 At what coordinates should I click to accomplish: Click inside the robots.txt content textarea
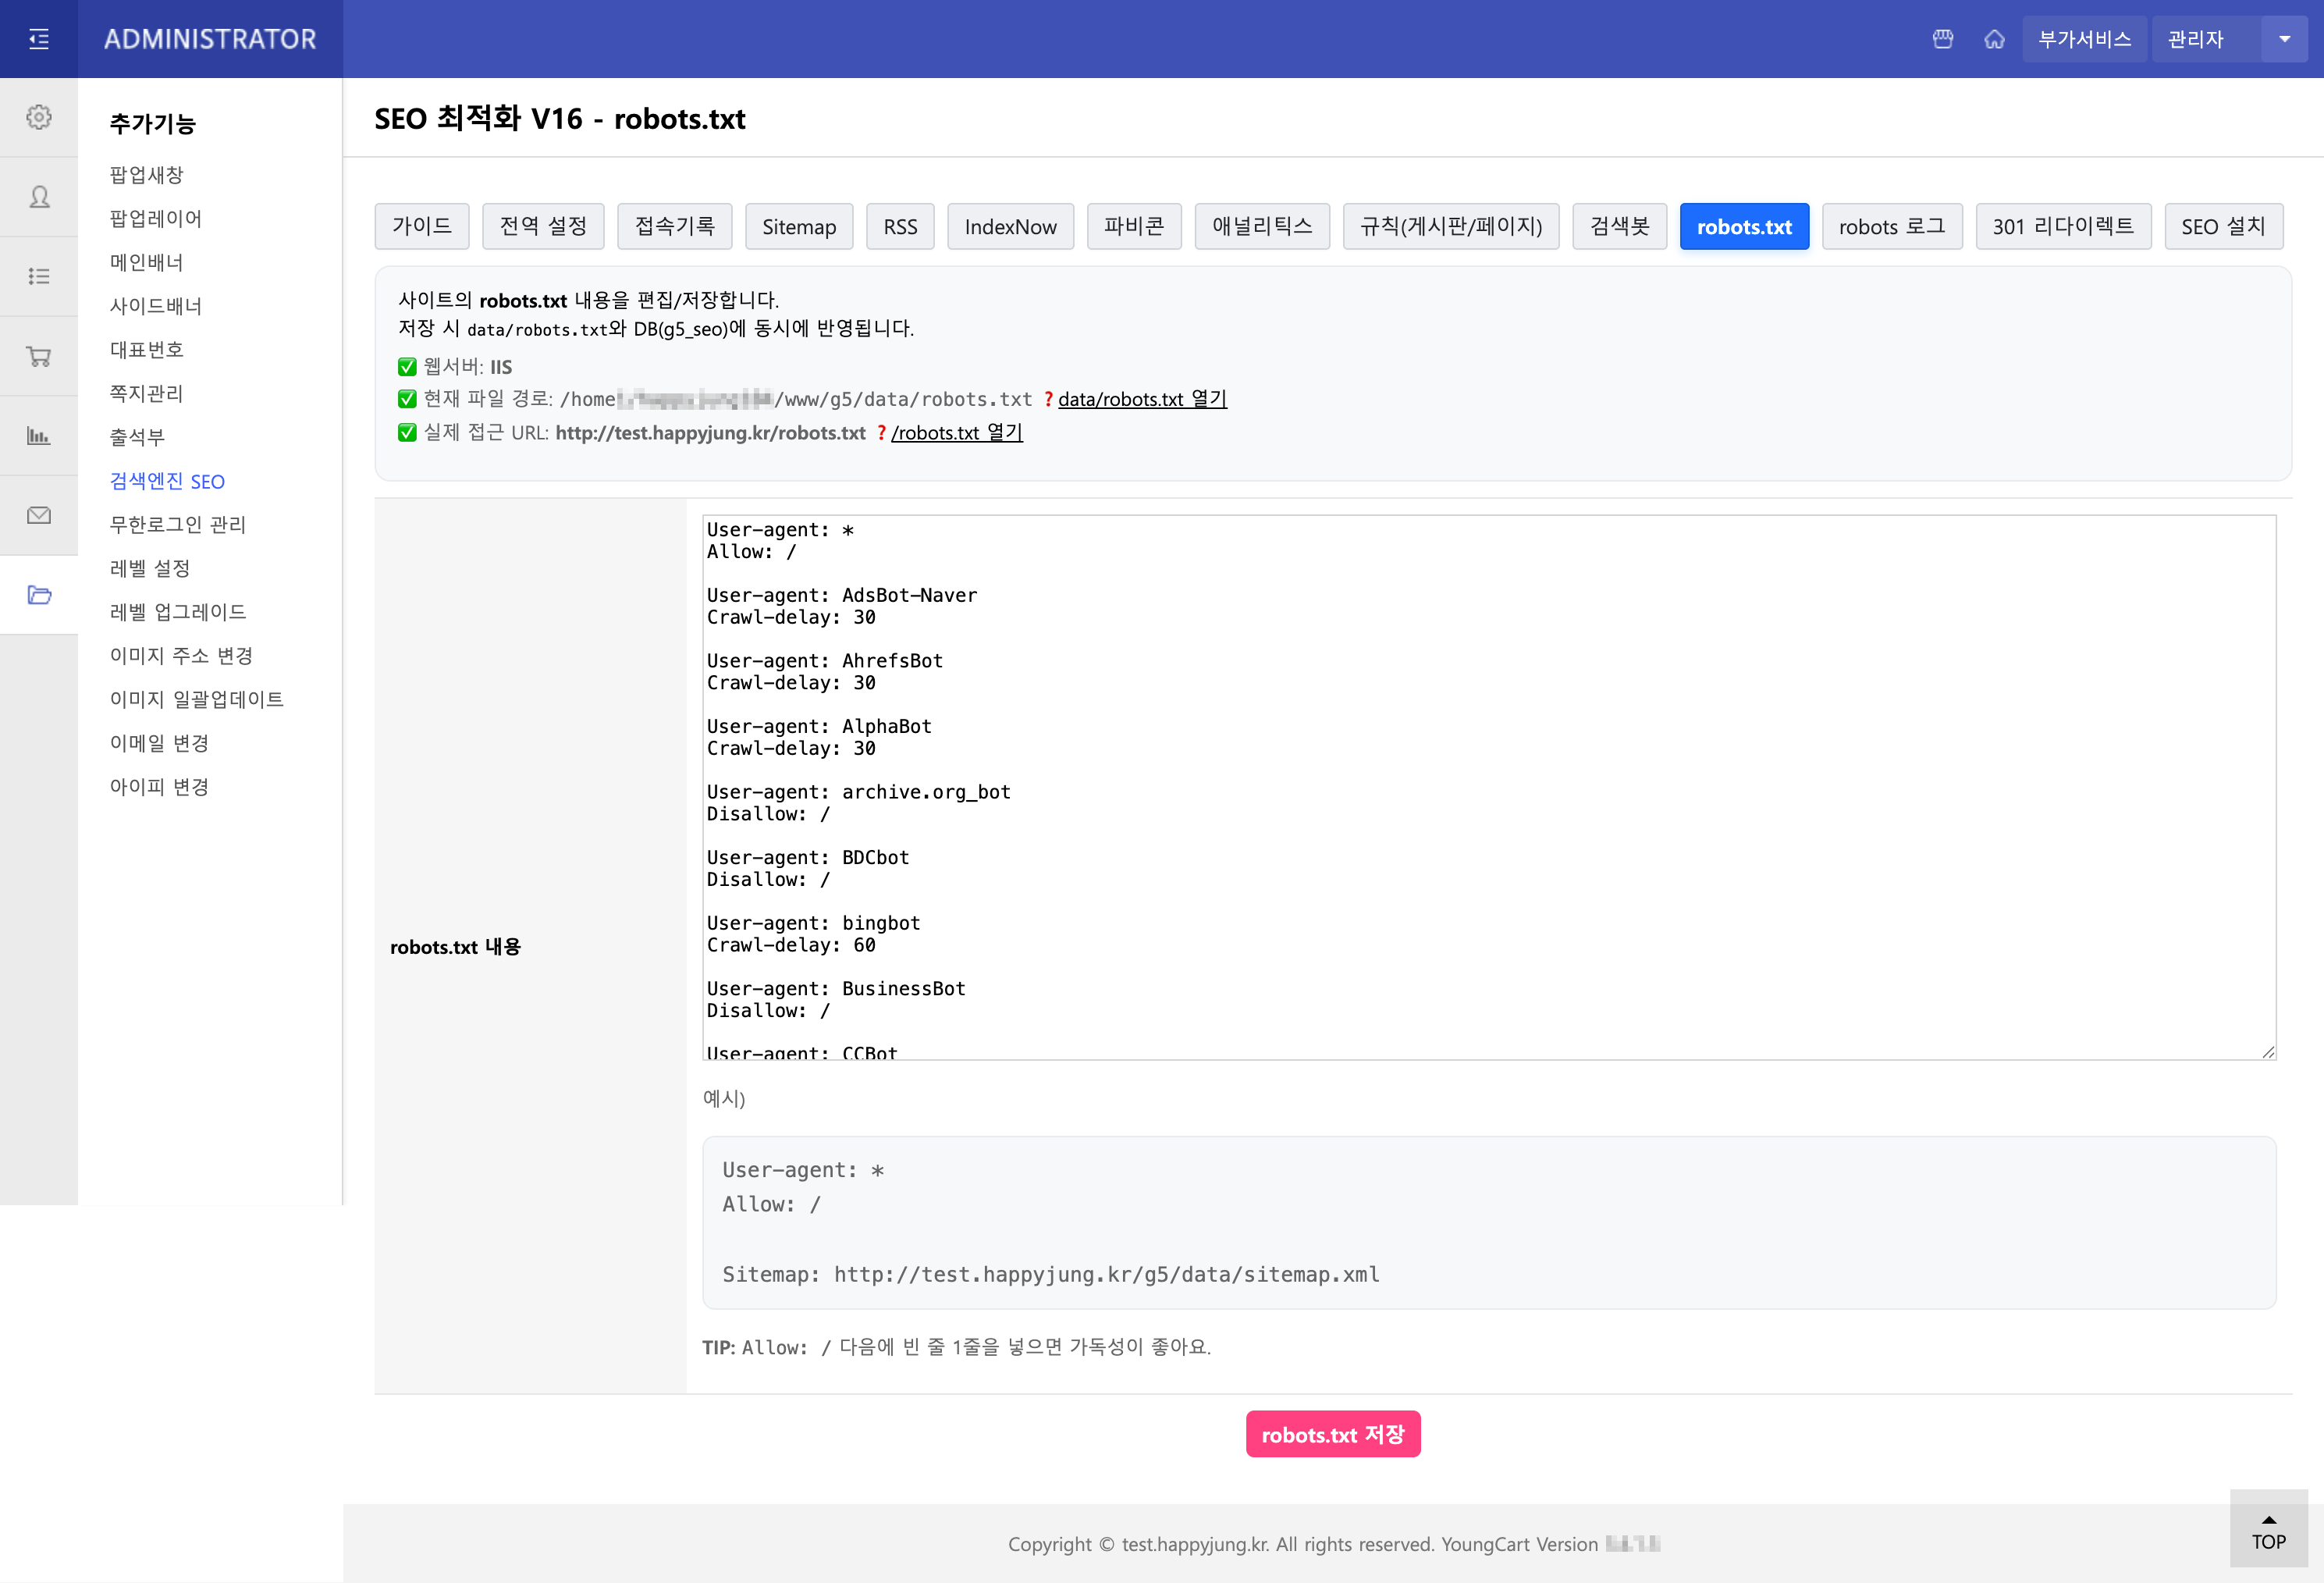[x=1488, y=787]
